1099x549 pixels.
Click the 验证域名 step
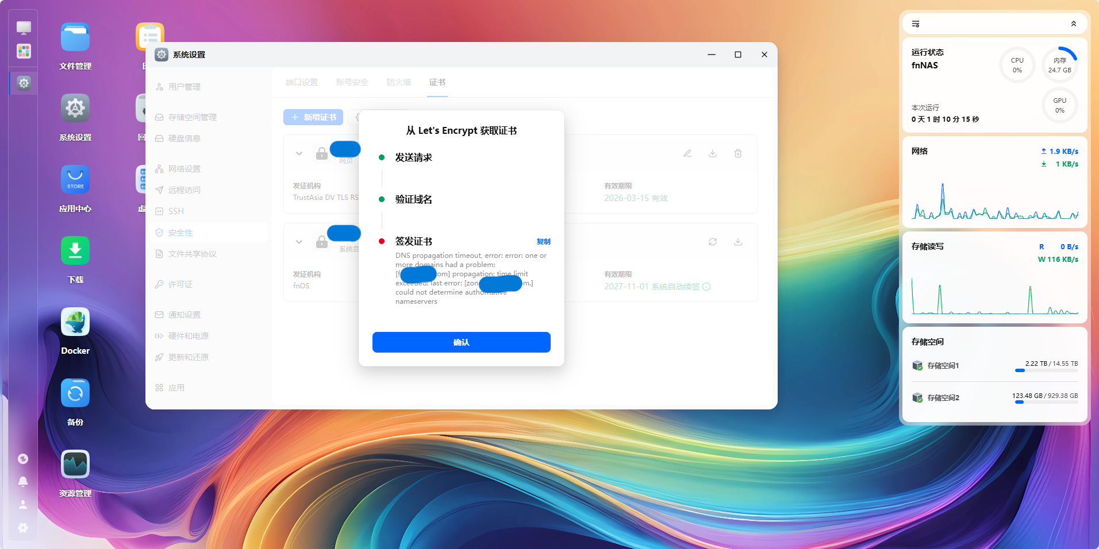pos(413,200)
